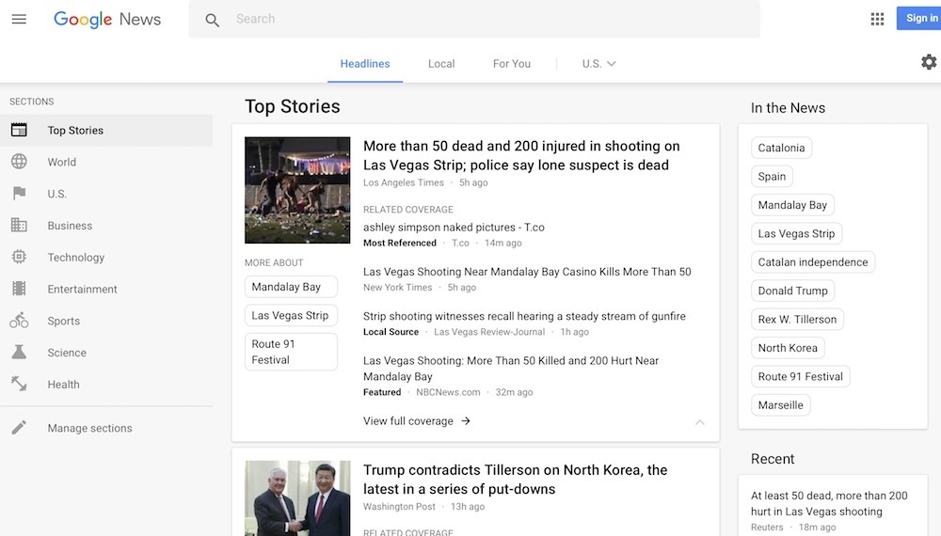This screenshot has width=941, height=536.
Task: Click Manage sections label
Action: pos(89,428)
